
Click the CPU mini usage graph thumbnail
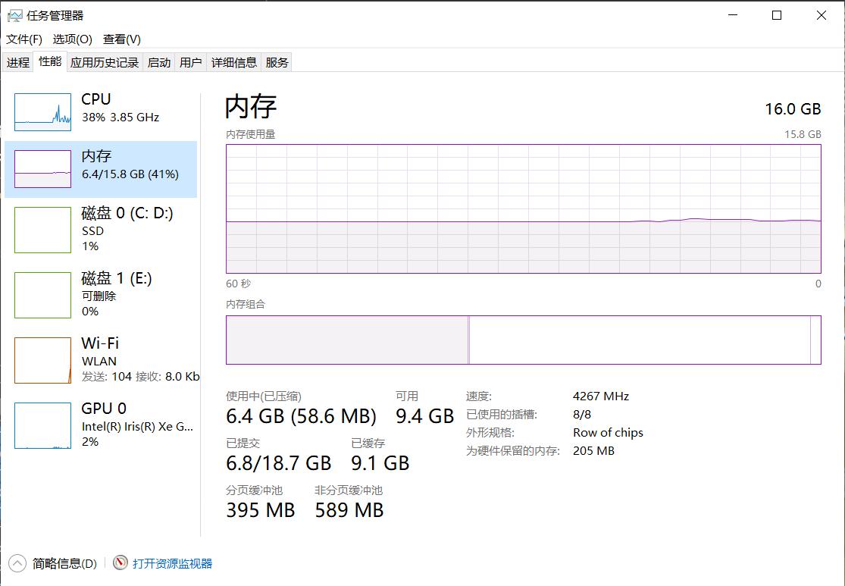[x=42, y=111]
